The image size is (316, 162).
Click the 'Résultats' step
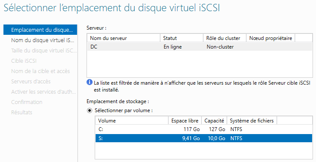pos(22,112)
